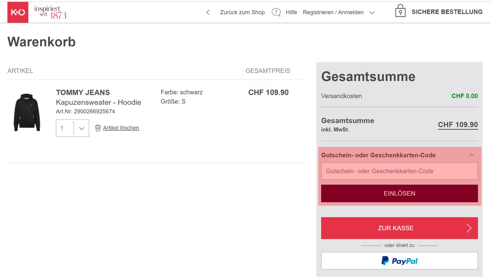
Task: Click item price CHF 109.90
Action: pos(268,93)
